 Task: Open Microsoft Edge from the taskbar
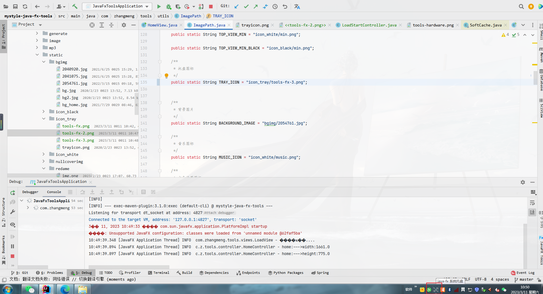click(65, 289)
